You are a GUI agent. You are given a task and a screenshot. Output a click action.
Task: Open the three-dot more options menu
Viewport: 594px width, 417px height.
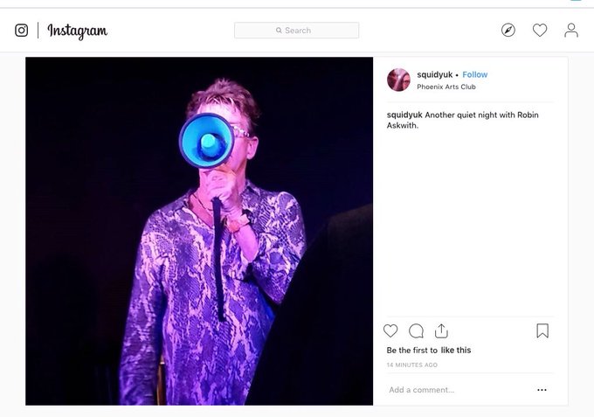pos(542,390)
